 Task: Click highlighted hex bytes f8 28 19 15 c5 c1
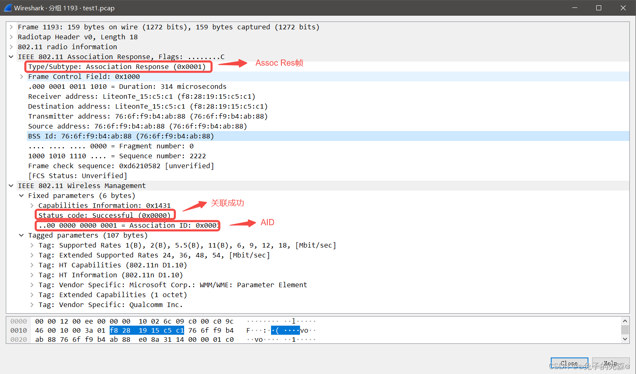(x=147, y=330)
